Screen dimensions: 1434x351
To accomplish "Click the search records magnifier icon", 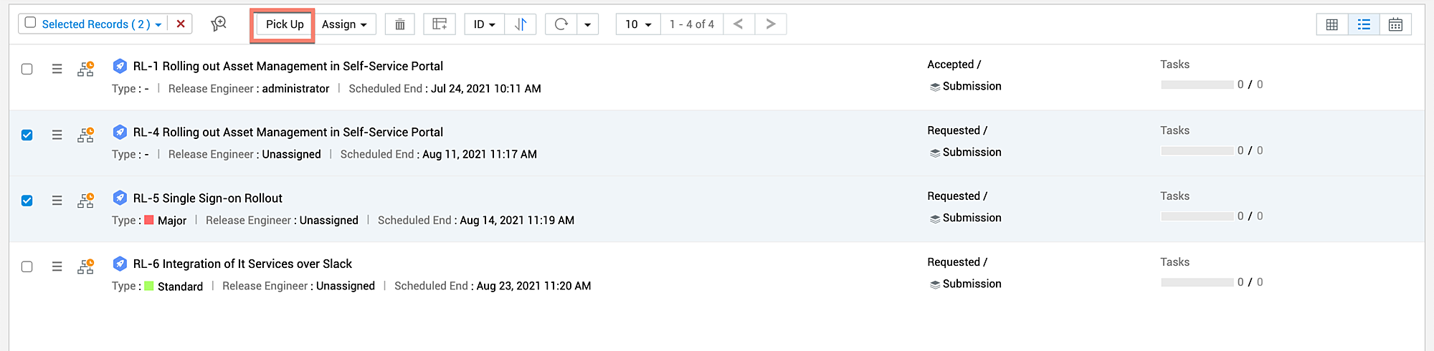I will coord(219,24).
